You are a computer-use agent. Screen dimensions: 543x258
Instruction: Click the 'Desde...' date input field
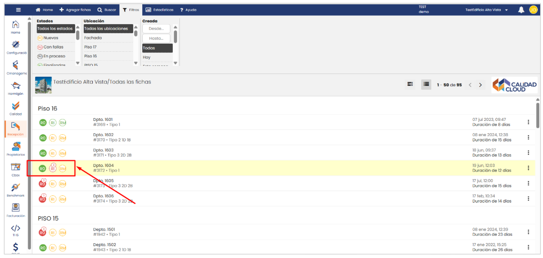point(156,29)
